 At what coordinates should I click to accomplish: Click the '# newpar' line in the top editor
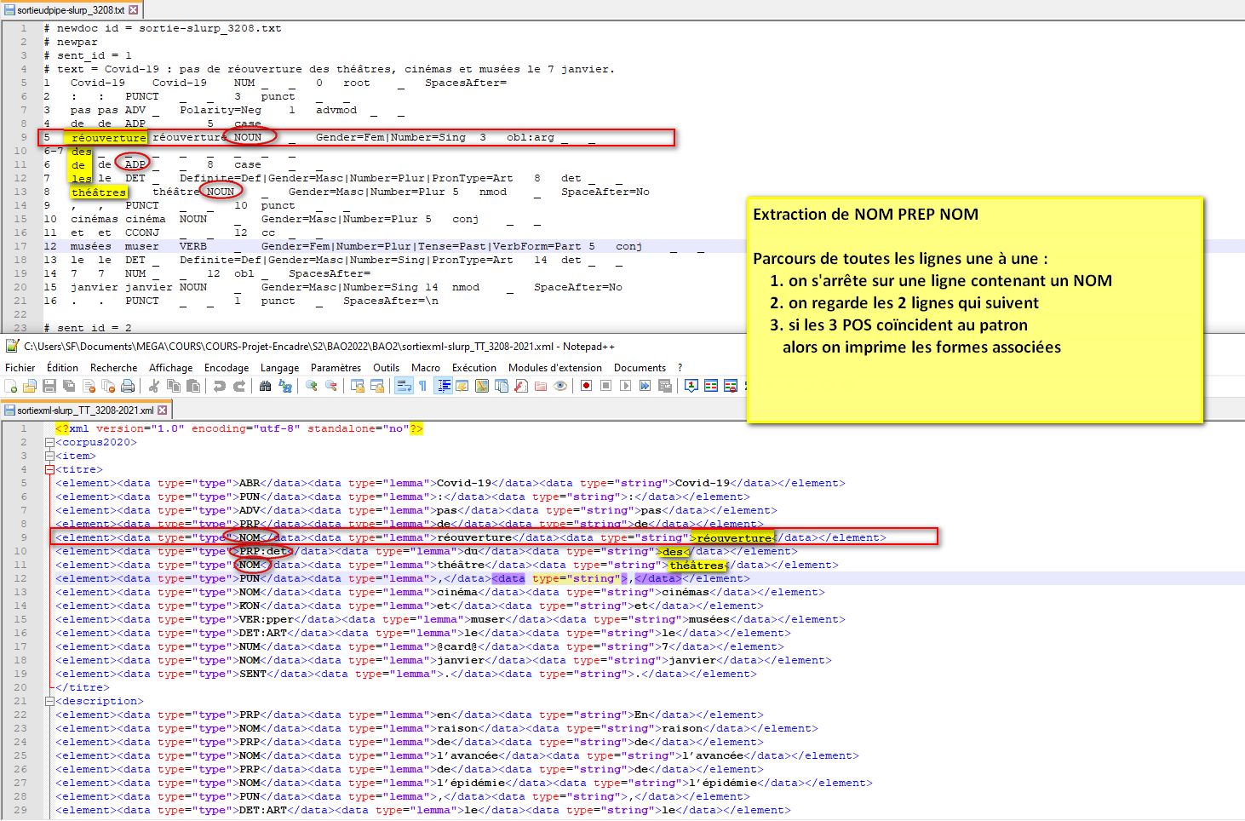click(71, 42)
